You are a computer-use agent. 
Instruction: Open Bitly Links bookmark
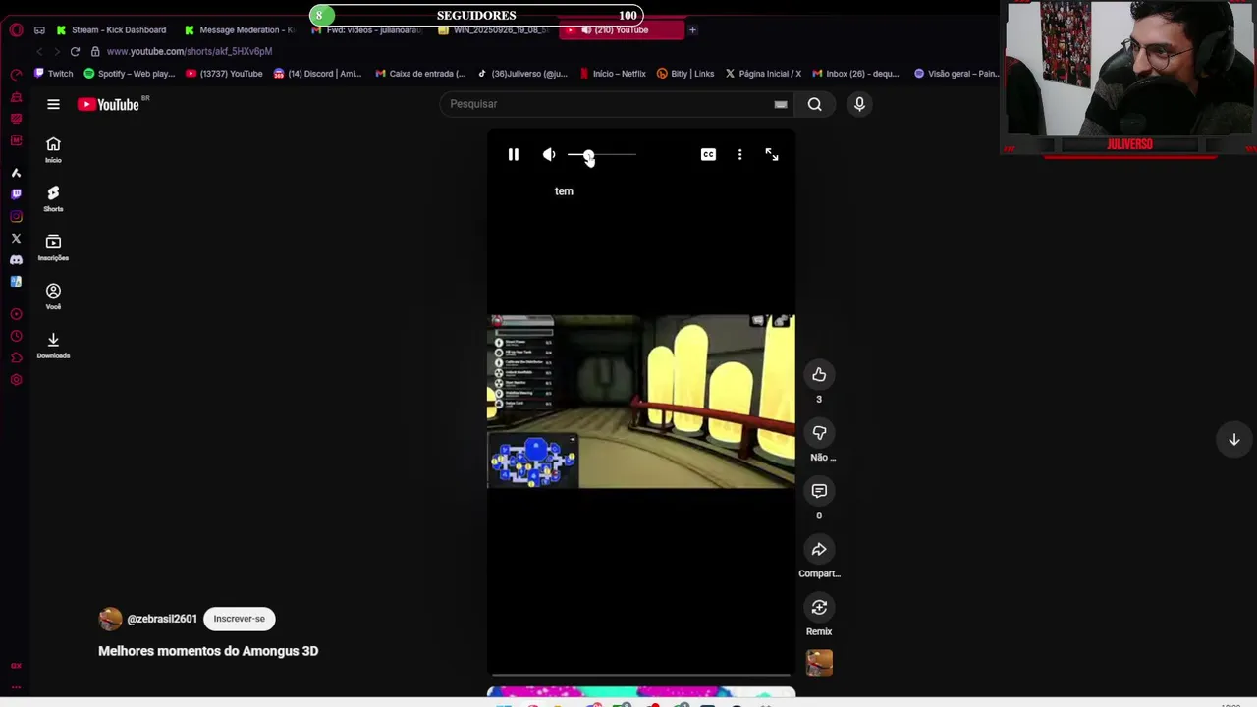click(x=685, y=73)
